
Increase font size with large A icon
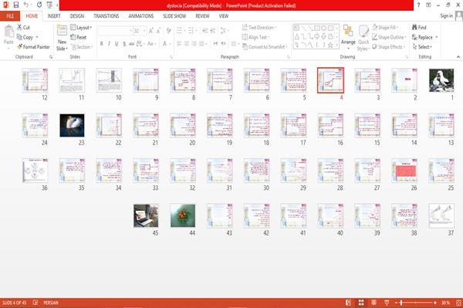click(x=151, y=31)
